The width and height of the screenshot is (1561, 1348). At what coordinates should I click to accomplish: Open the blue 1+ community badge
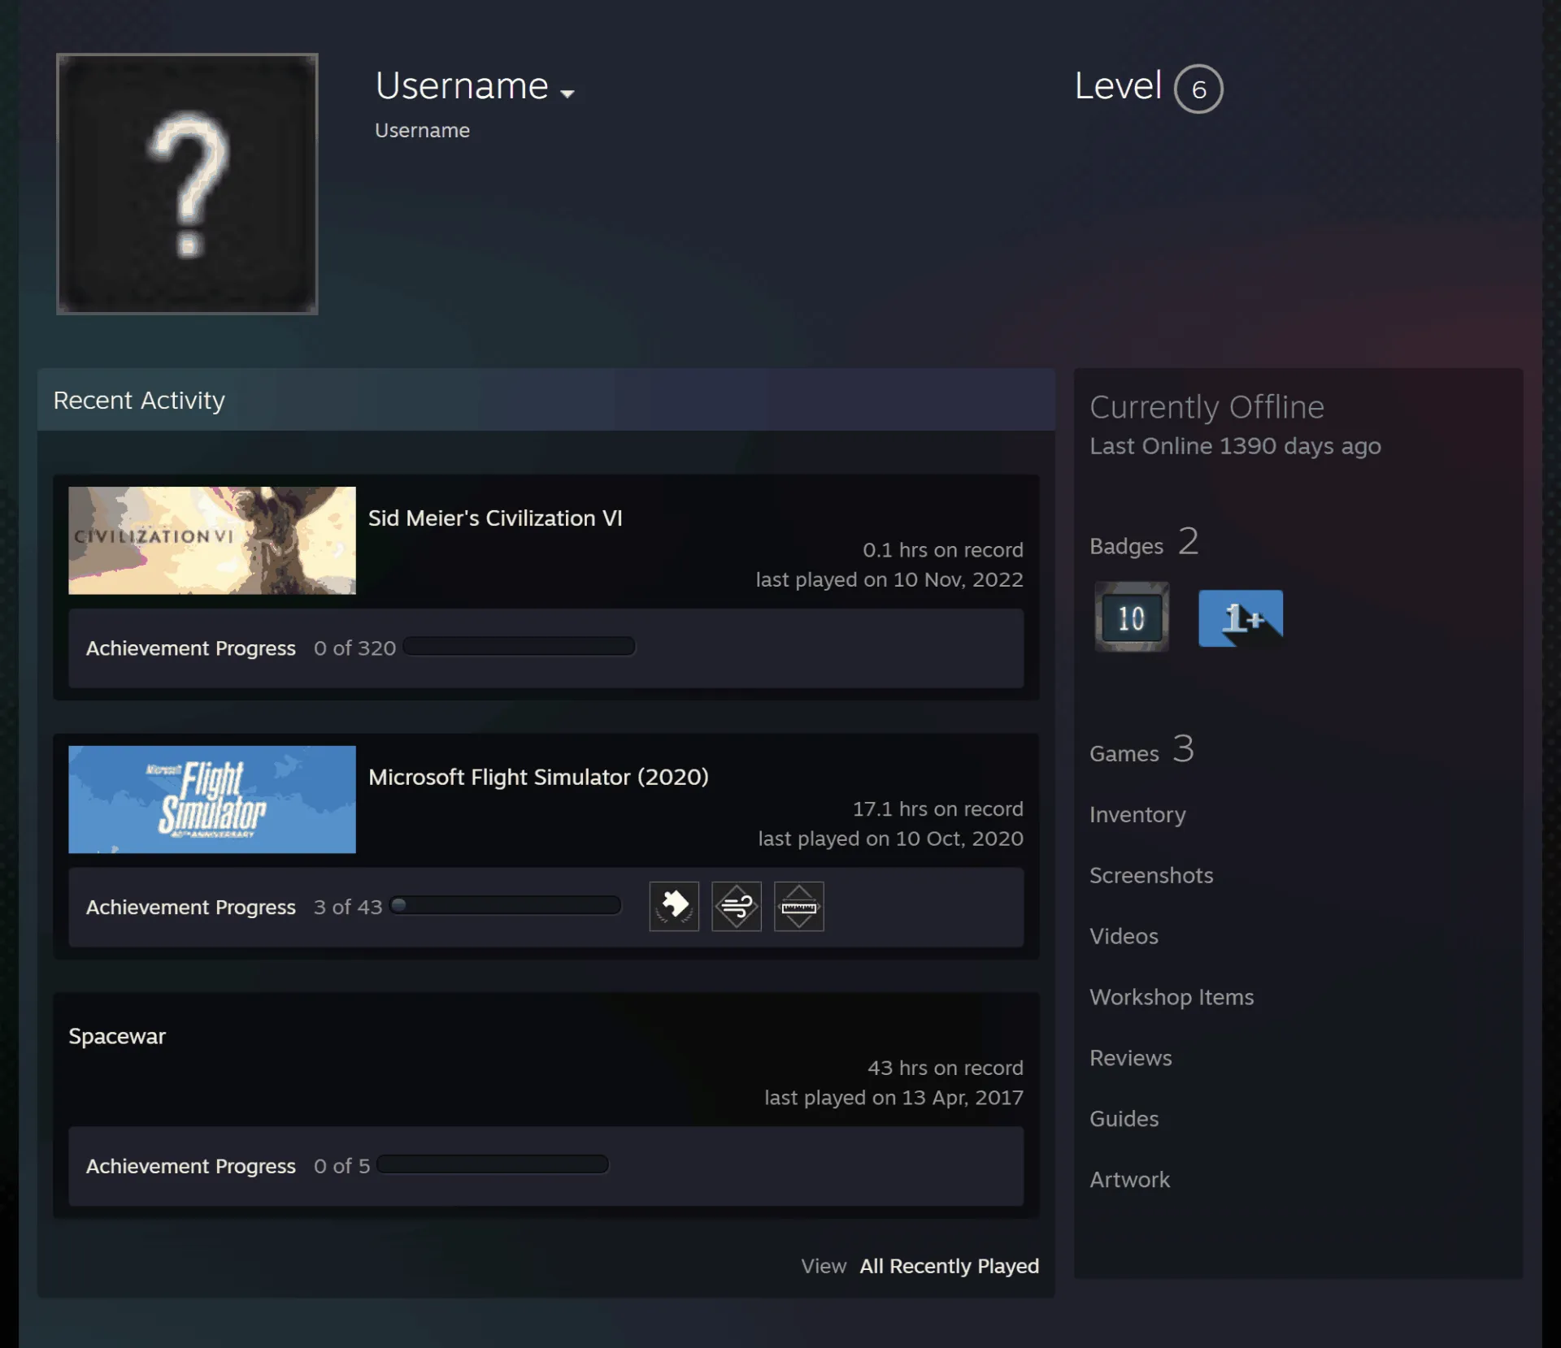[1241, 618]
